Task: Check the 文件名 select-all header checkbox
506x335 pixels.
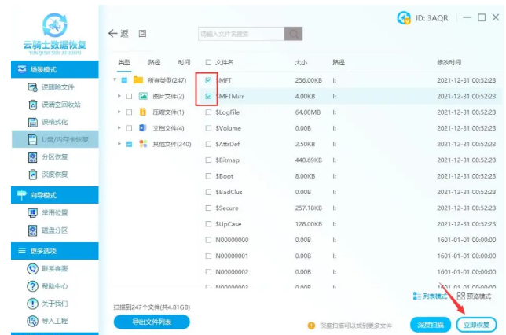Action: tap(208, 62)
